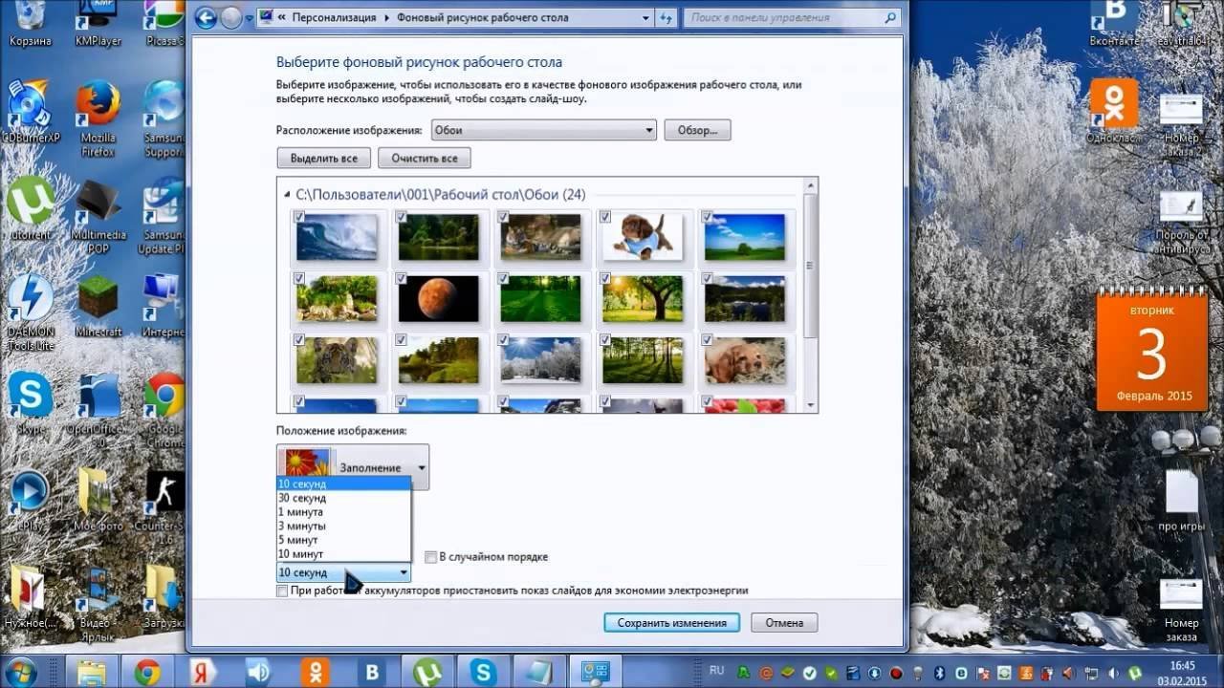Open Chrome from the taskbar
The image size is (1224, 688).
point(147,672)
